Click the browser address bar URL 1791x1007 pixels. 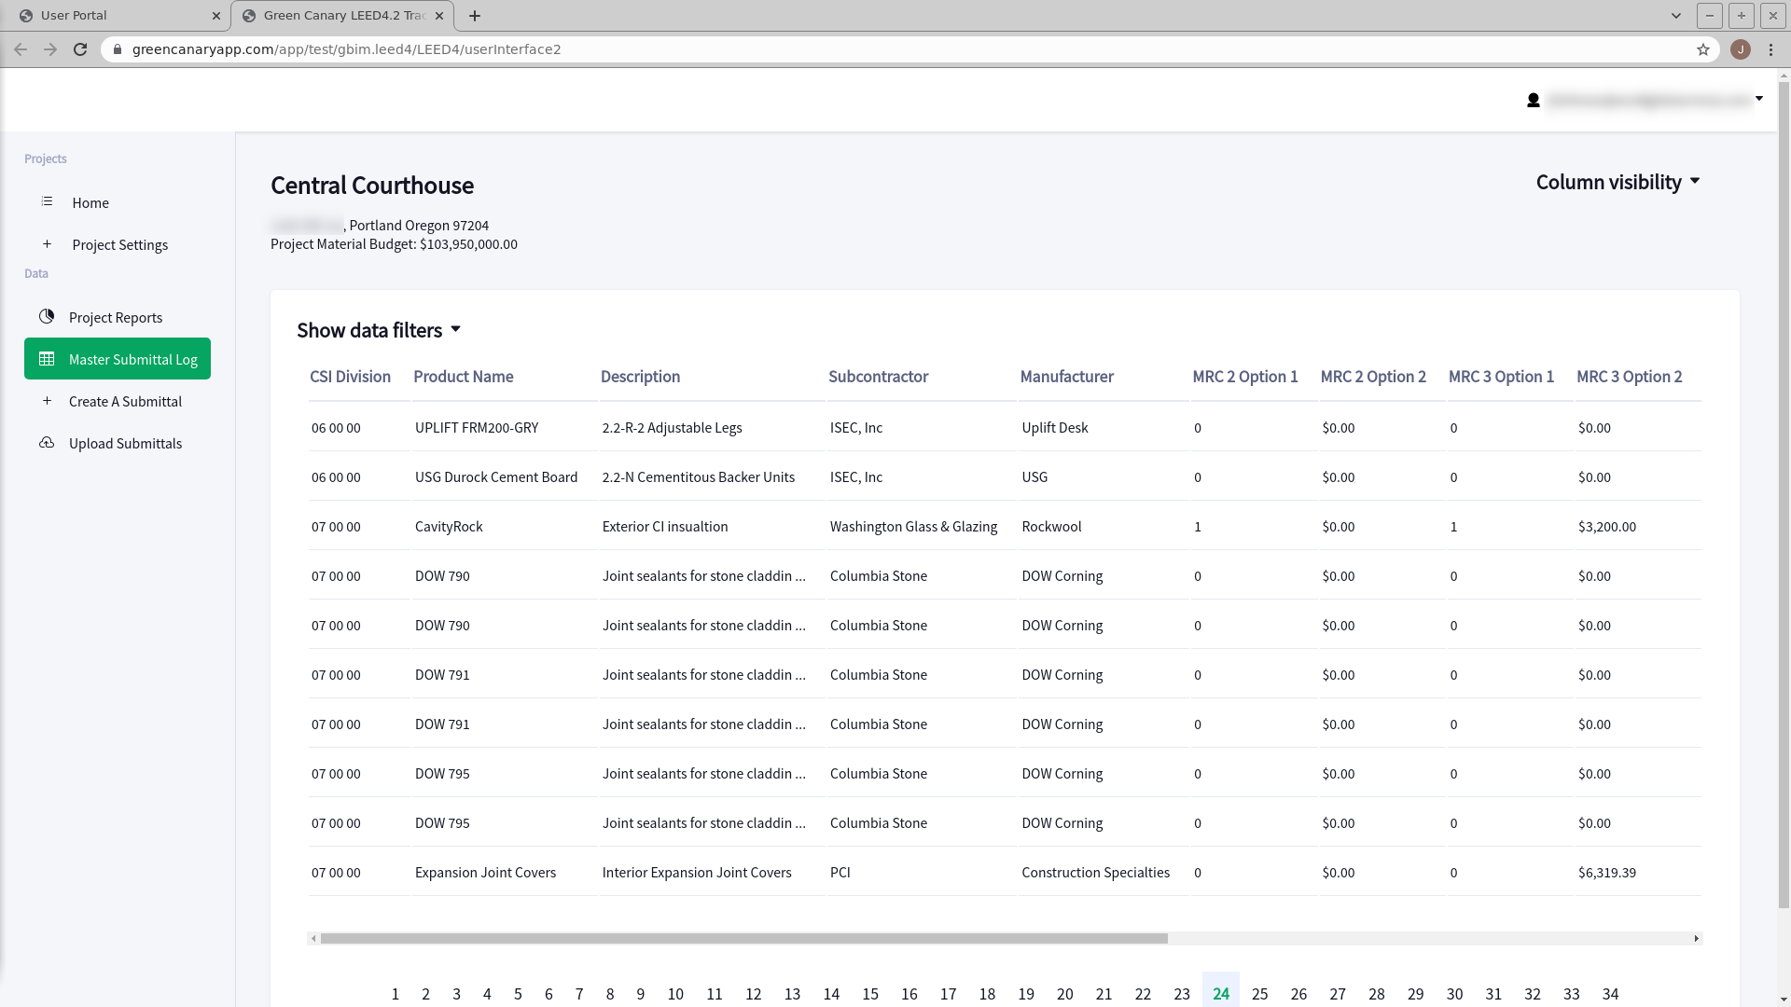click(x=346, y=49)
